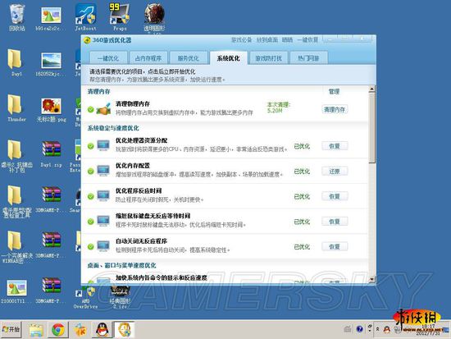The height and width of the screenshot is (339, 451).
Task: Click 还原 for 优化内存配置
Action: coord(335,171)
